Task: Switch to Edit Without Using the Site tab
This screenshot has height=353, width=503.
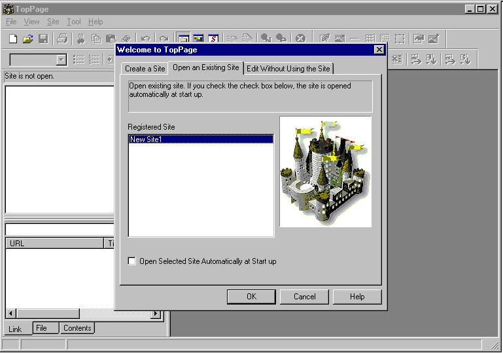Action: coord(288,68)
